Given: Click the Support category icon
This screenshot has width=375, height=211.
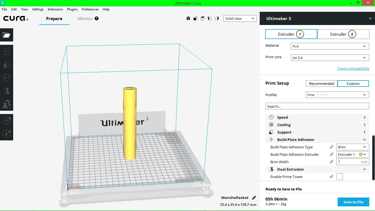Looking at the screenshot, I should [x=271, y=132].
